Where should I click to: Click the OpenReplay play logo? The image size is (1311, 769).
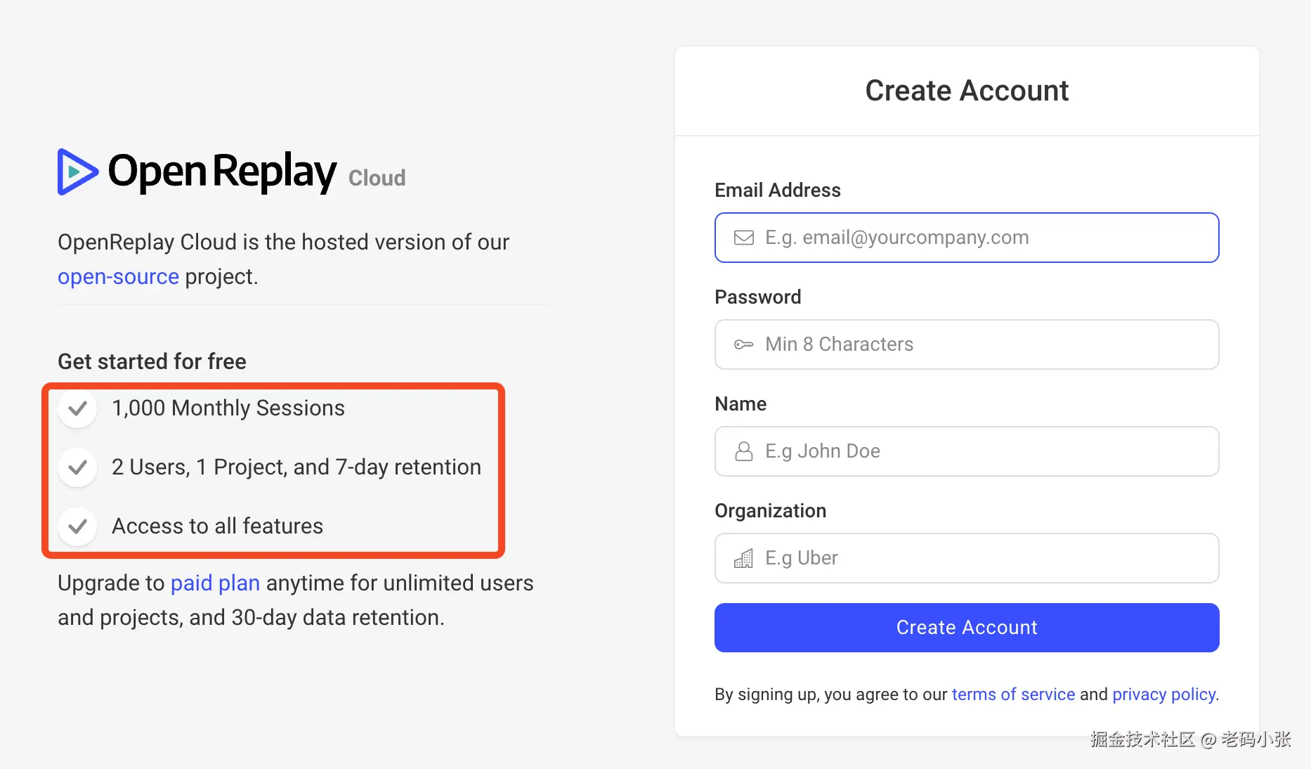click(77, 171)
